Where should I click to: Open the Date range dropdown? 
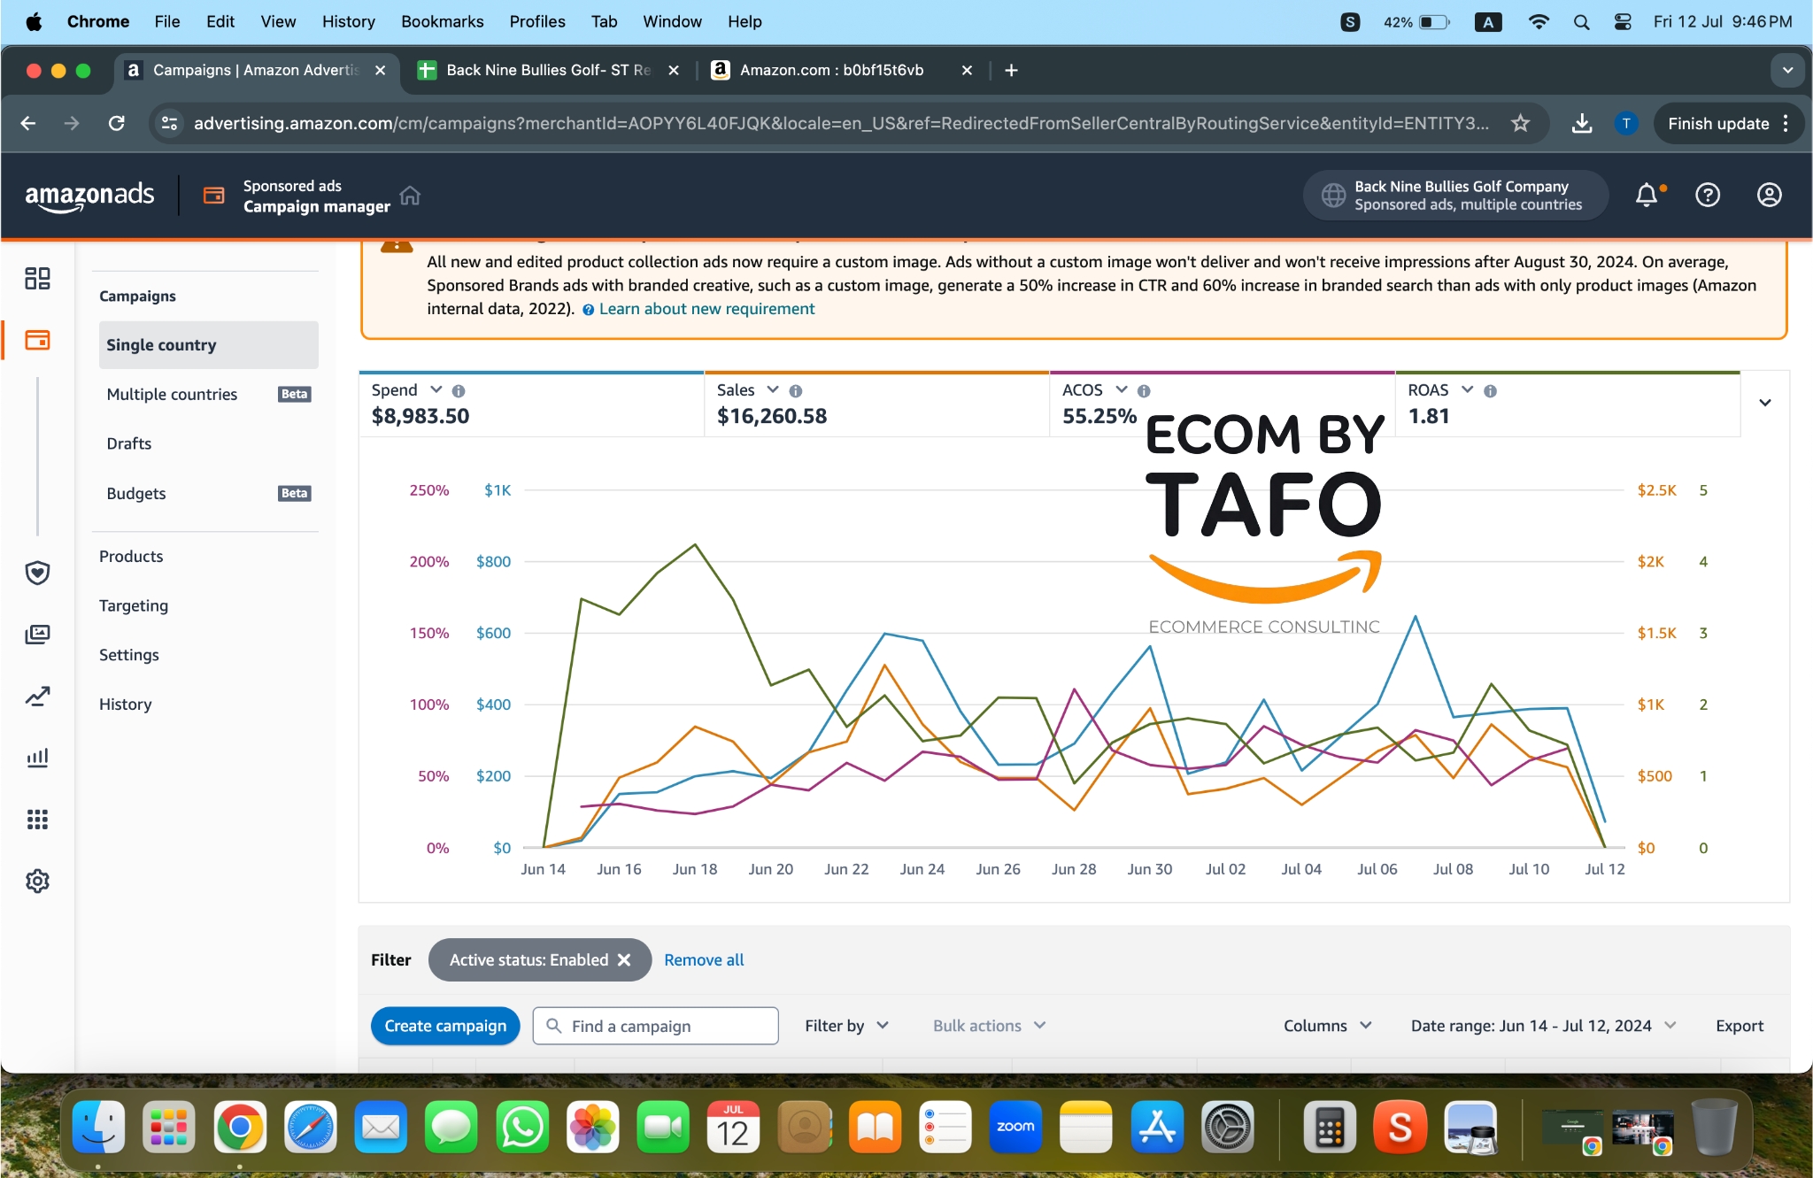[1542, 1025]
